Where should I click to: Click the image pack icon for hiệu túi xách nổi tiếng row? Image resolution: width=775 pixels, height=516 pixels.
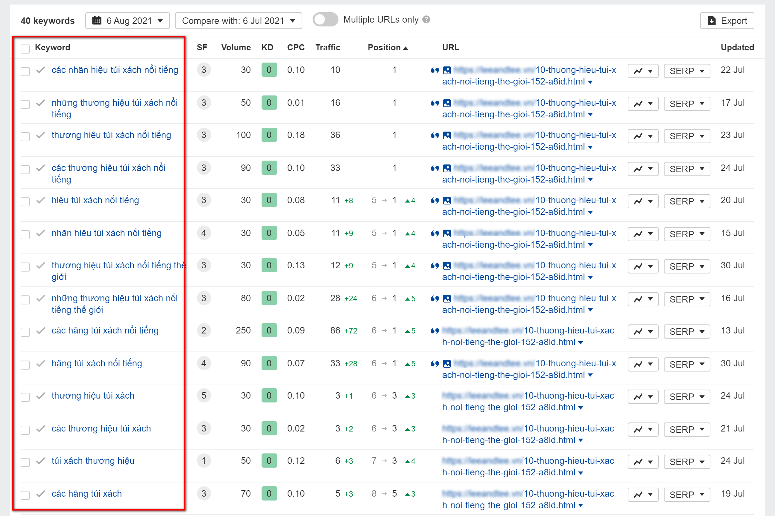[x=447, y=200]
